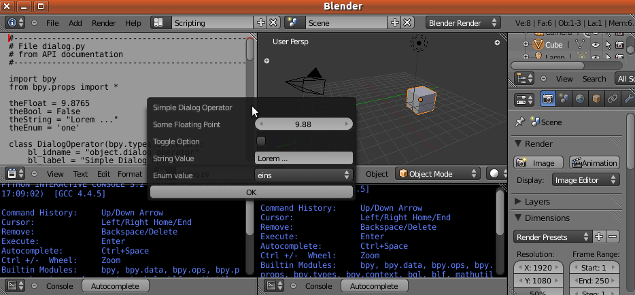Click the Cube mesh data triangle icon
The height and width of the screenshot is (295, 635).
(x=579, y=45)
